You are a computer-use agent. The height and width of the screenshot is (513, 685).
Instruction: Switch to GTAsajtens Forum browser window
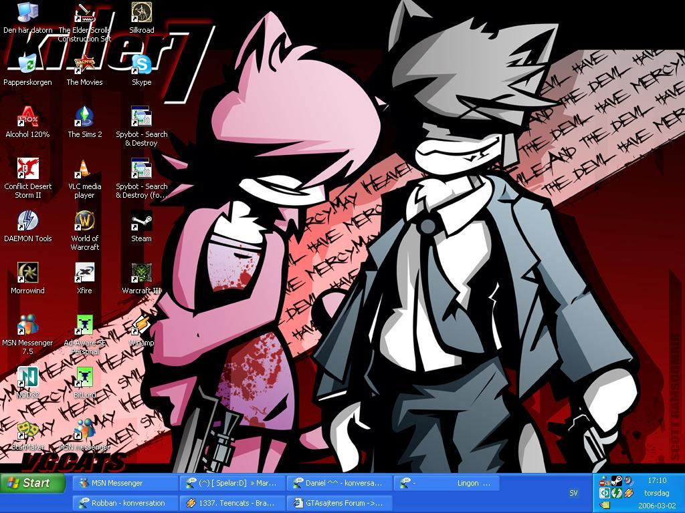point(339,503)
